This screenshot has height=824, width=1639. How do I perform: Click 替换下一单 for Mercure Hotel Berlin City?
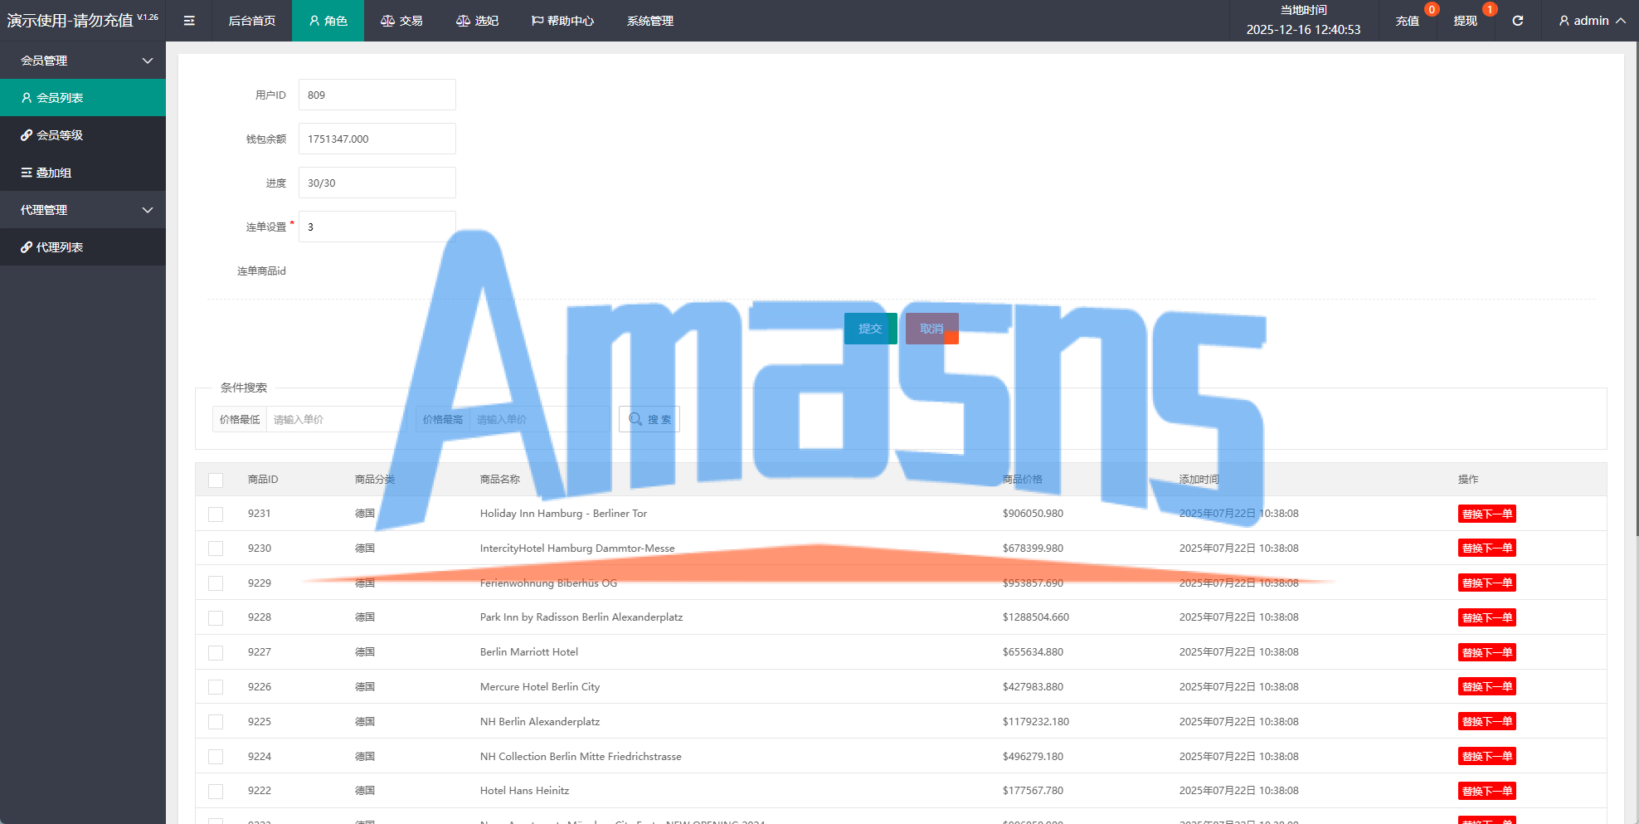[1487, 687]
